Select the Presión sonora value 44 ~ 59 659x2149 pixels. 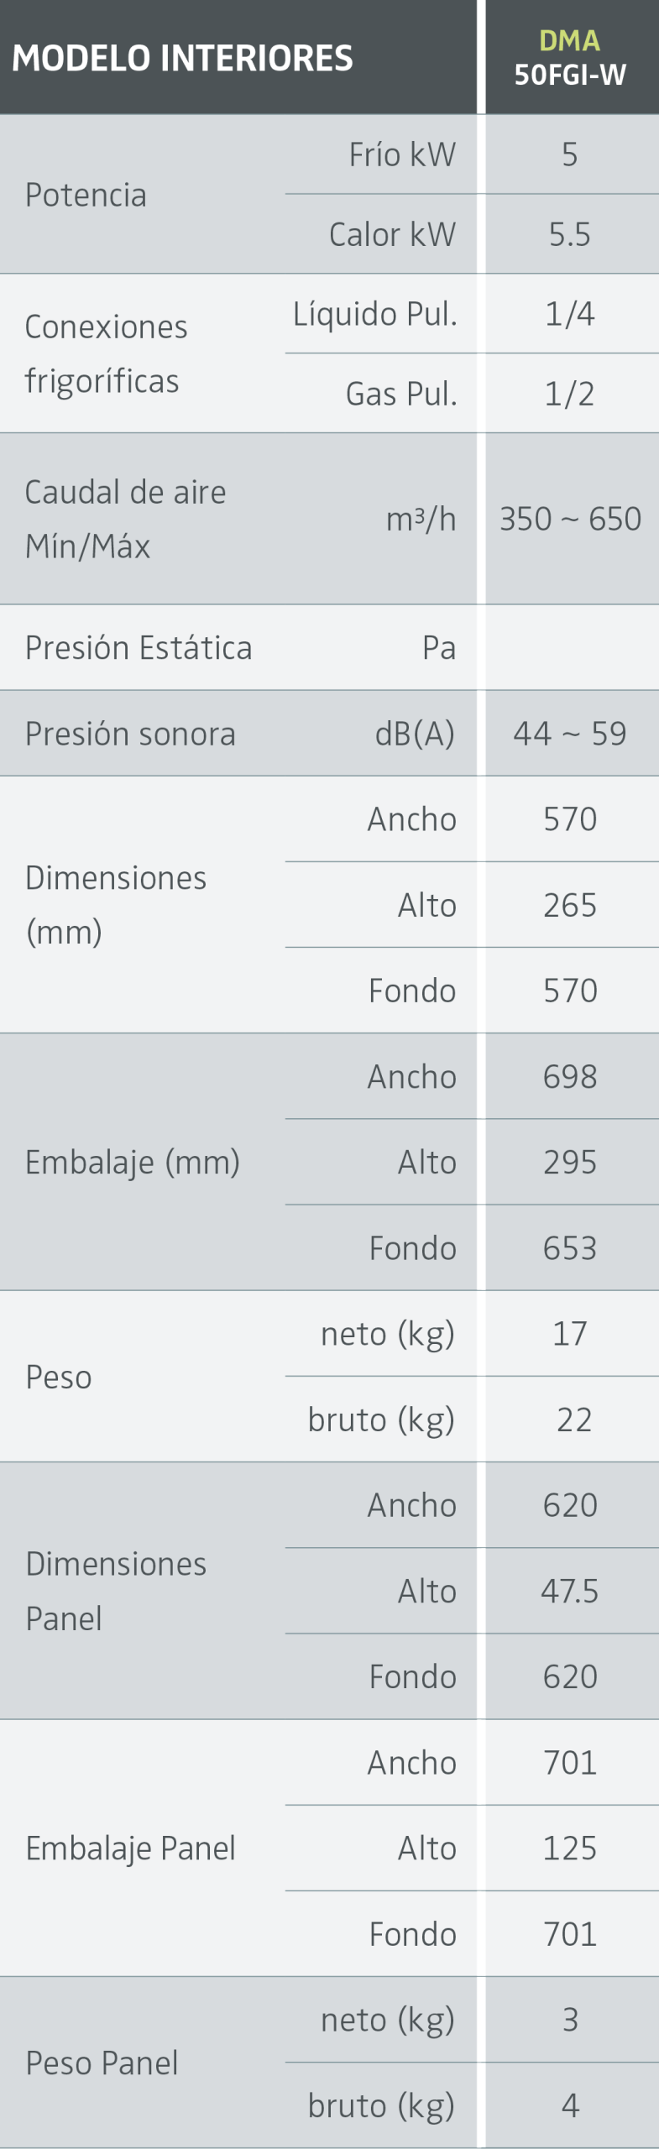point(570,734)
